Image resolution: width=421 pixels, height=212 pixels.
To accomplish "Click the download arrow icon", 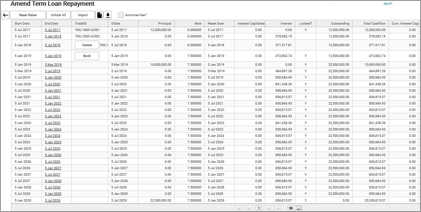I will coord(108,15).
